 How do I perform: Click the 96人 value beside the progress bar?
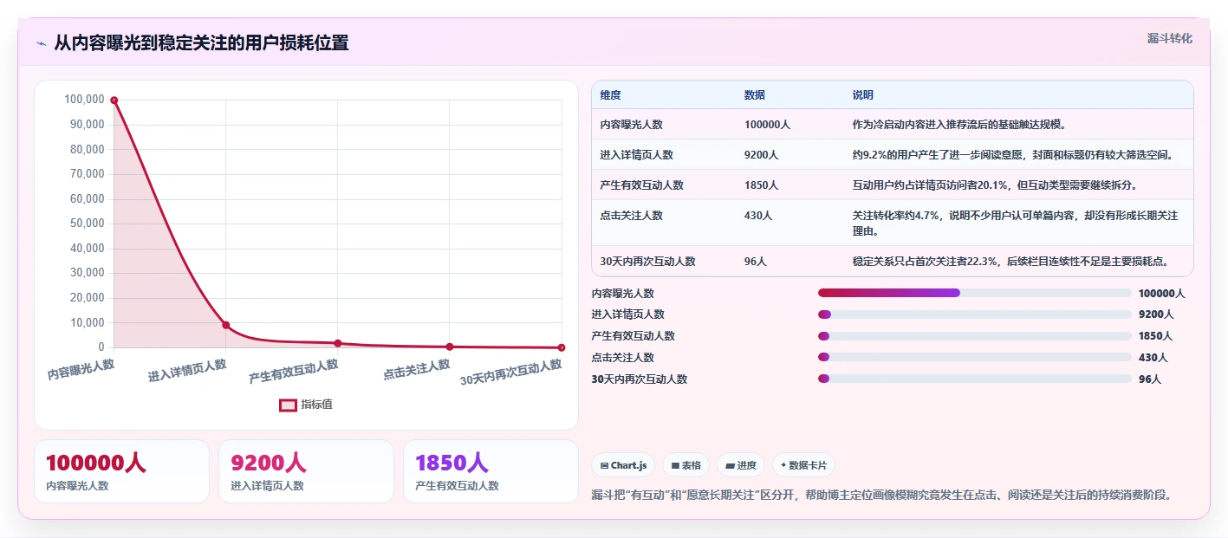(x=1150, y=379)
